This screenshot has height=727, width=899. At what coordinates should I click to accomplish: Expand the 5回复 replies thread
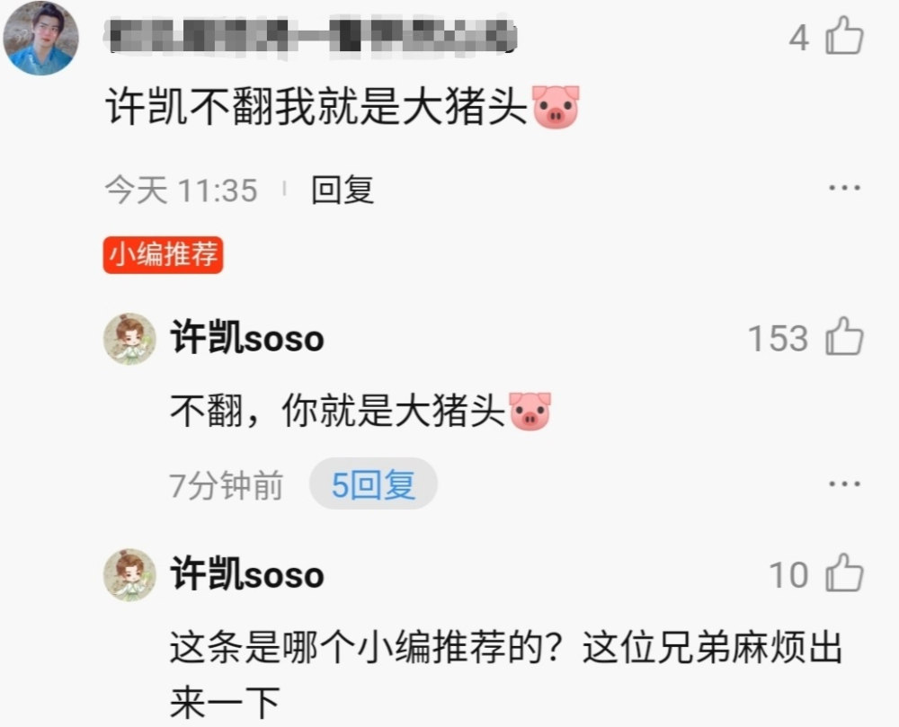pos(373,484)
